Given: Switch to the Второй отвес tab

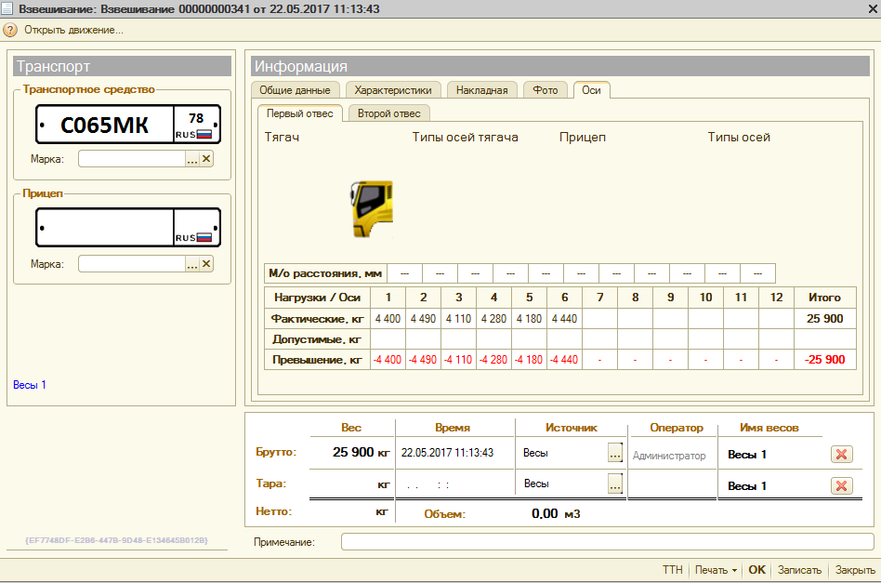Looking at the screenshot, I should pyautogui.click(x=388, y=113).
